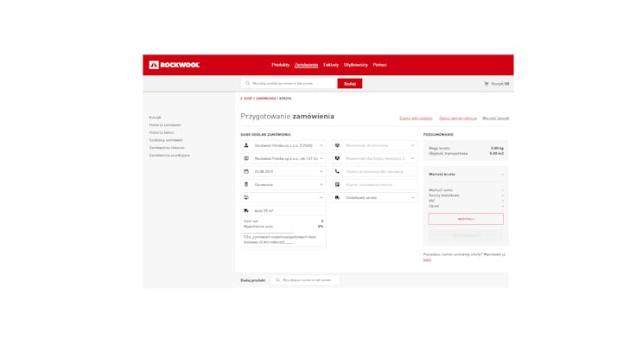
Task: Click the calendar icon beside the date
Action: click(246, 171)
